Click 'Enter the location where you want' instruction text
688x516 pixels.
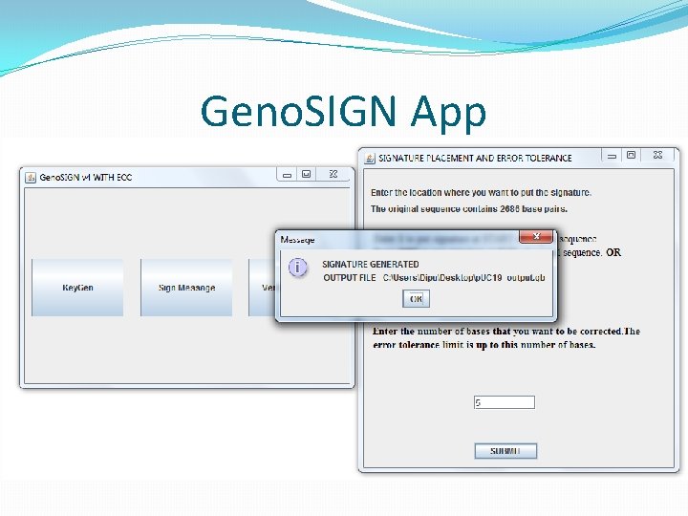point(481,193)
